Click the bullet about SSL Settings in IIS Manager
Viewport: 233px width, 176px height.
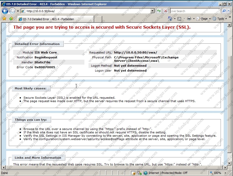click(120, 135)
